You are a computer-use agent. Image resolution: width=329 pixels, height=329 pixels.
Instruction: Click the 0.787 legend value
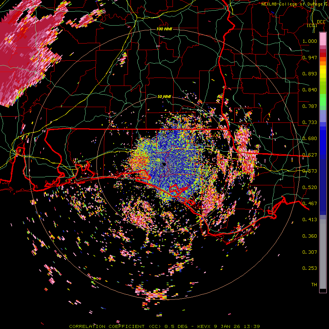(x=310, y=106)
